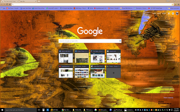Open Panoramio - Photos bookmark
Image resolution: width=180 pixels, height=112 pixels.
click(x=141, y=8)
